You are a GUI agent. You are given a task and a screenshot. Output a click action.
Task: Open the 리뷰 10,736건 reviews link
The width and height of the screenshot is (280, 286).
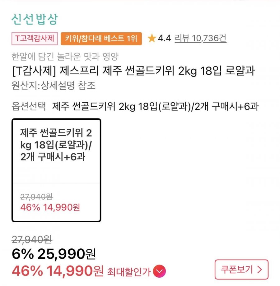point(200,39)
